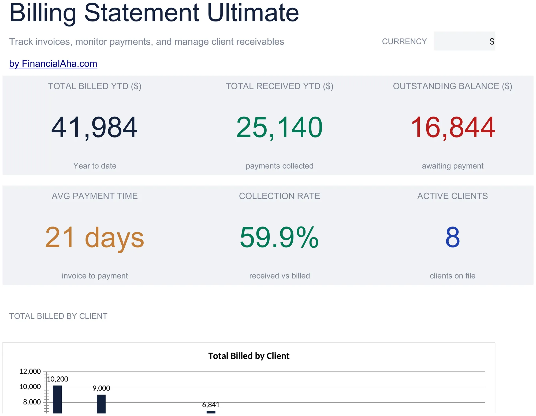Select the 16,844 outstanding value
This screenshot has height=416, width=536.
point(453,128)
